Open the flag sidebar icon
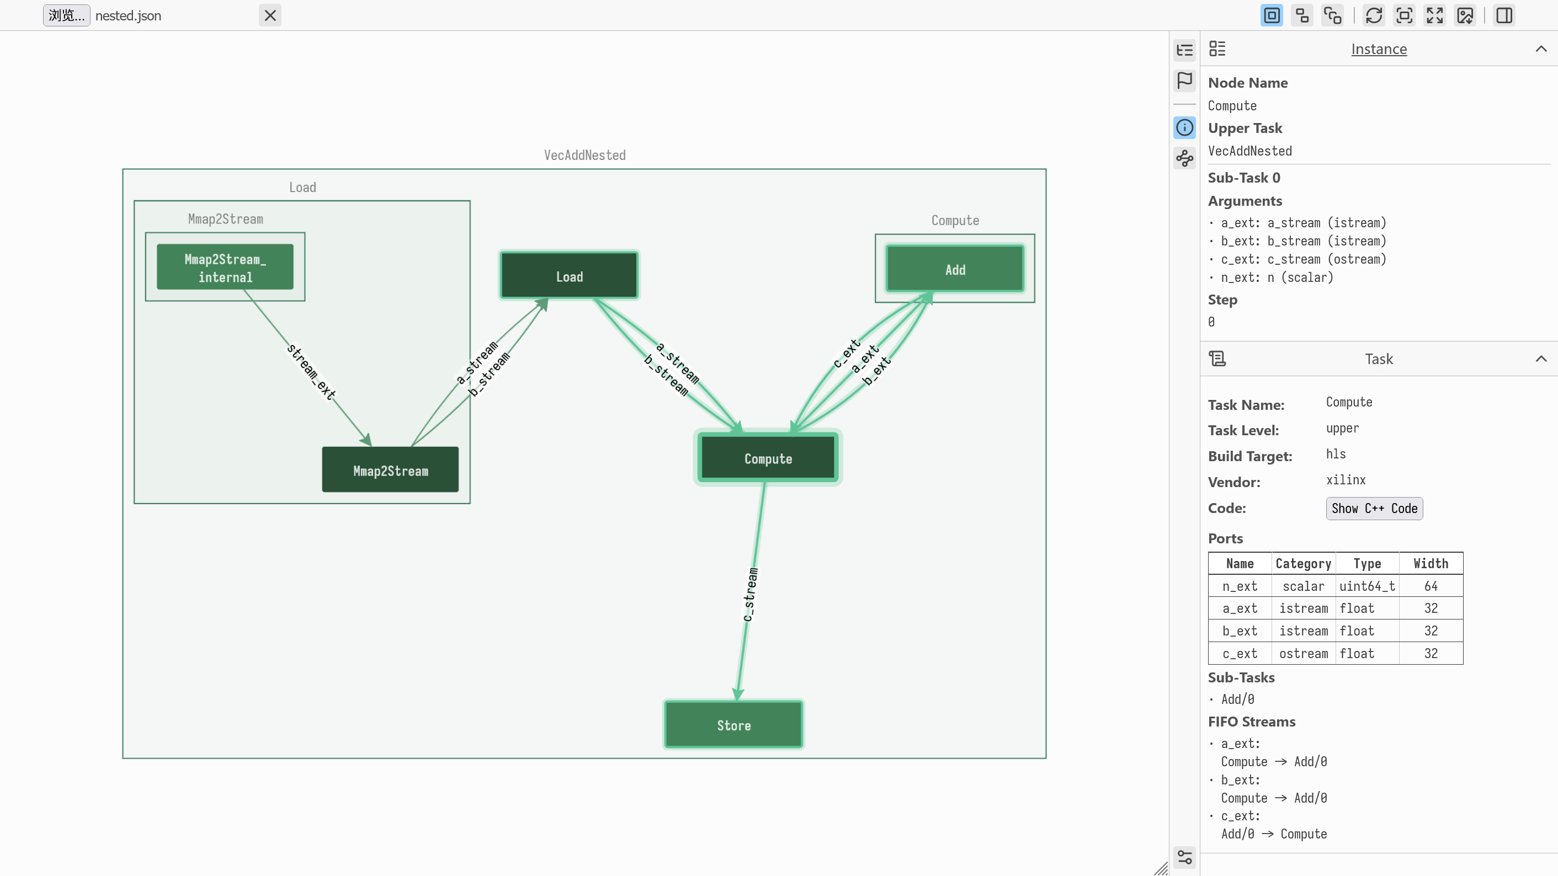This screenshot has height=876, width=1558. pyautogui.click(x=1185, y=81)
